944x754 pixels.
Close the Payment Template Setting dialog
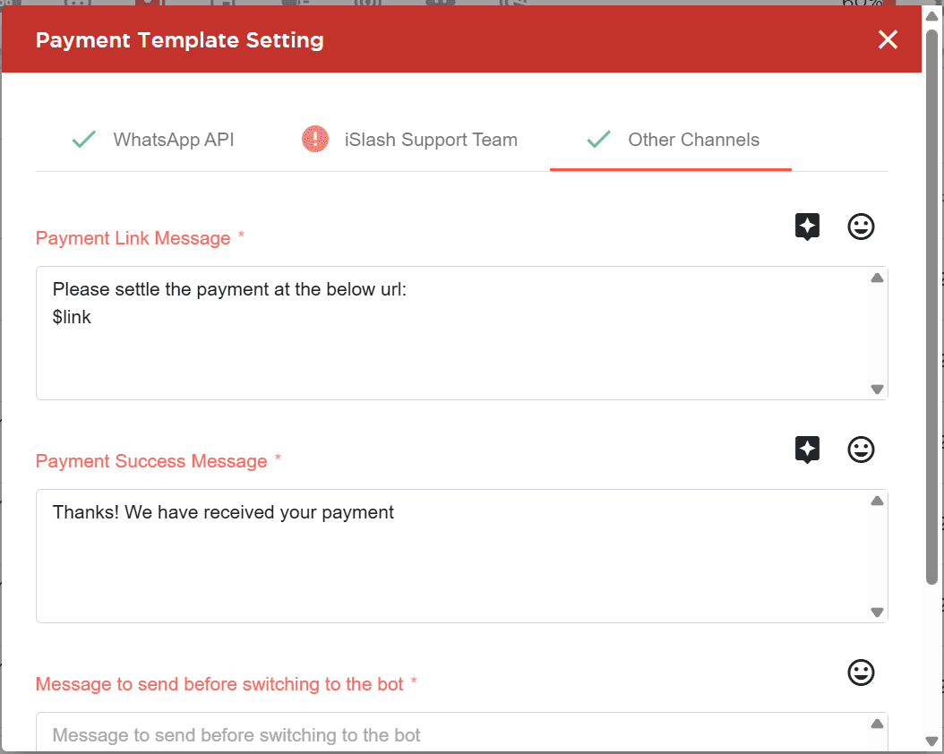888,39
